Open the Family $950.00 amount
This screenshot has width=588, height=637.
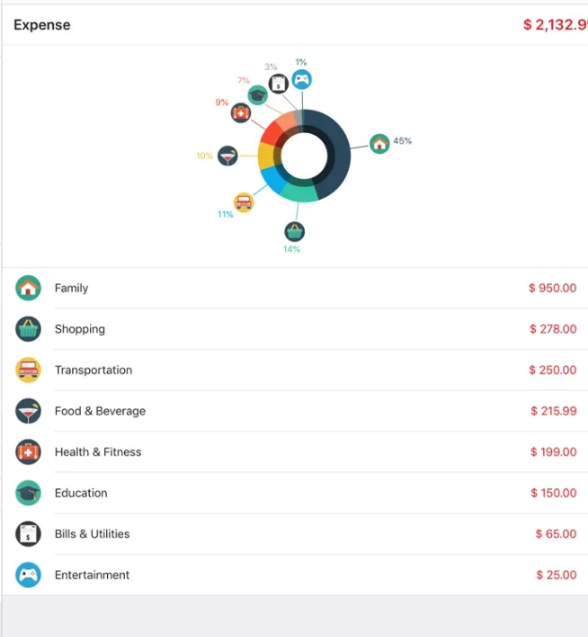(x=552, y=288)
